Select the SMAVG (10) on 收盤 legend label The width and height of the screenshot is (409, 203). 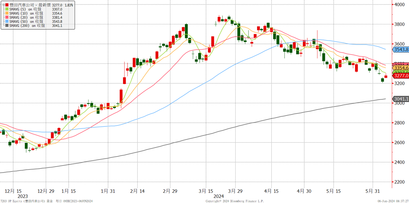tap(26, 13)
